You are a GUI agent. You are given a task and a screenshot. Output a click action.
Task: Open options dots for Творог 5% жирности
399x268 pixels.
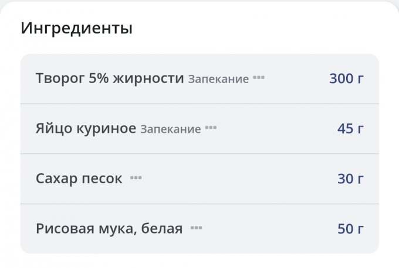259,78
